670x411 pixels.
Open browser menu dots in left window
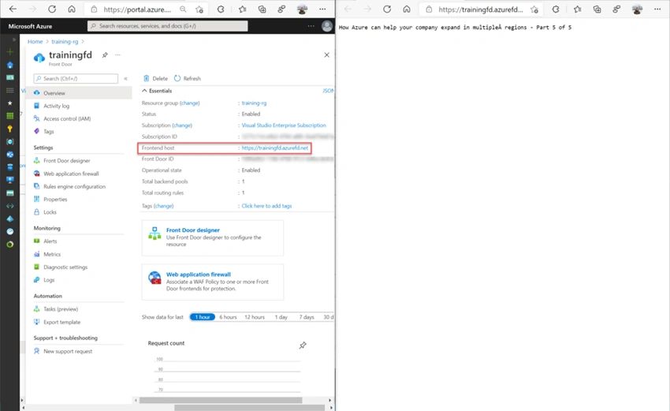[x=322, y=9]
